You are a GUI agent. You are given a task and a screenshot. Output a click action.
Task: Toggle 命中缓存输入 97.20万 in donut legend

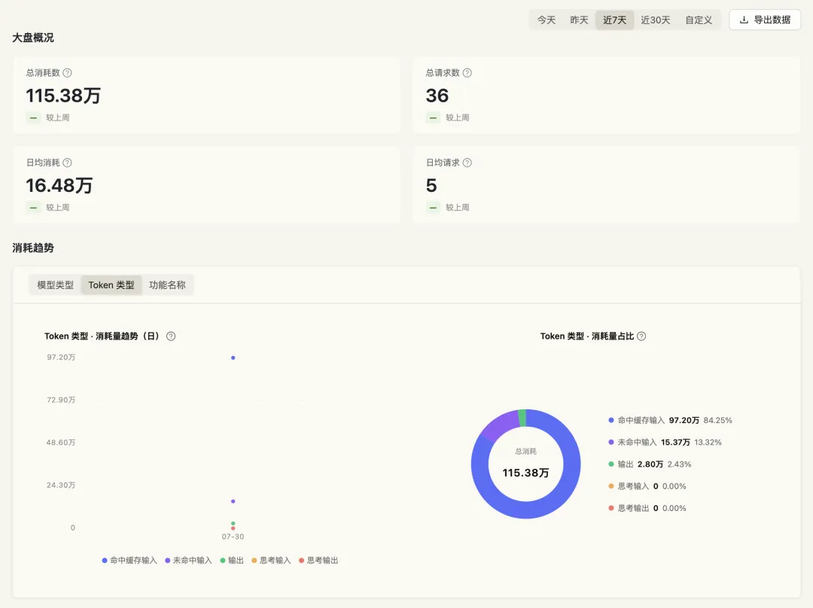tap(670, 421)
